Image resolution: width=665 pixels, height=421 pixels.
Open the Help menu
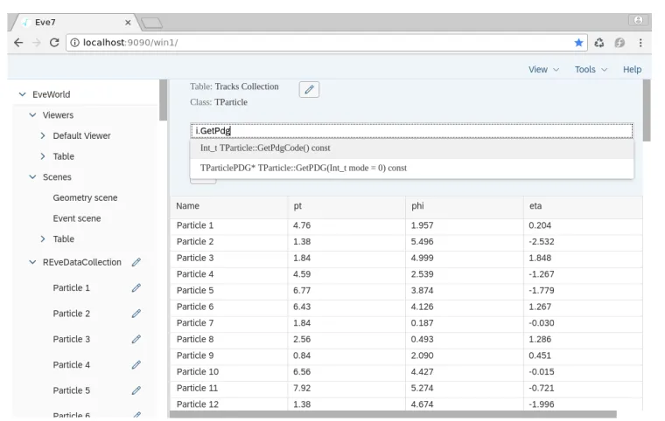click(632, 70)
